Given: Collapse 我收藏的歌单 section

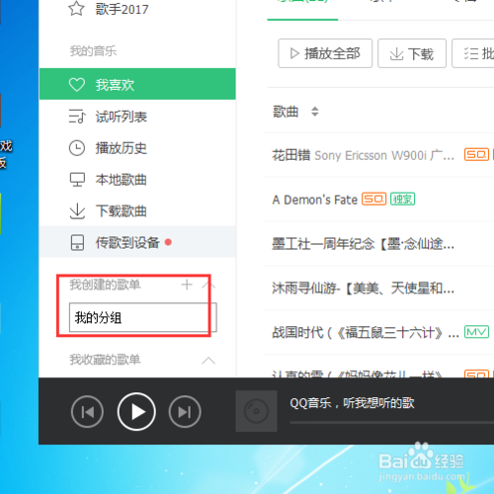Looking at the screenshot, I should point(208,361).
